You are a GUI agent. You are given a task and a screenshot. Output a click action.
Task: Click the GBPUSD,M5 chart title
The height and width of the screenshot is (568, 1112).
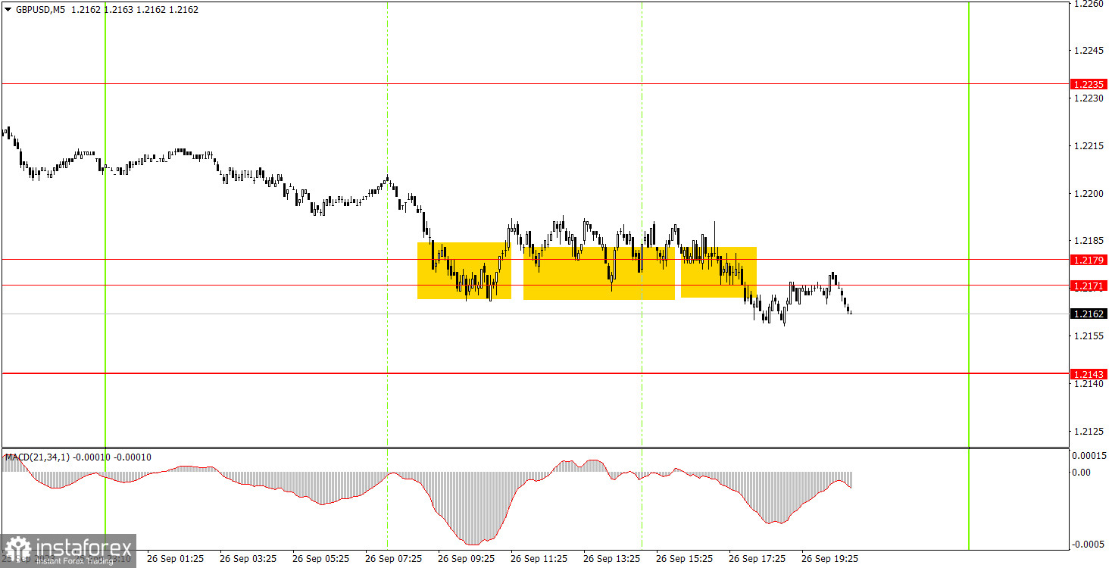[x=39, y=10]
